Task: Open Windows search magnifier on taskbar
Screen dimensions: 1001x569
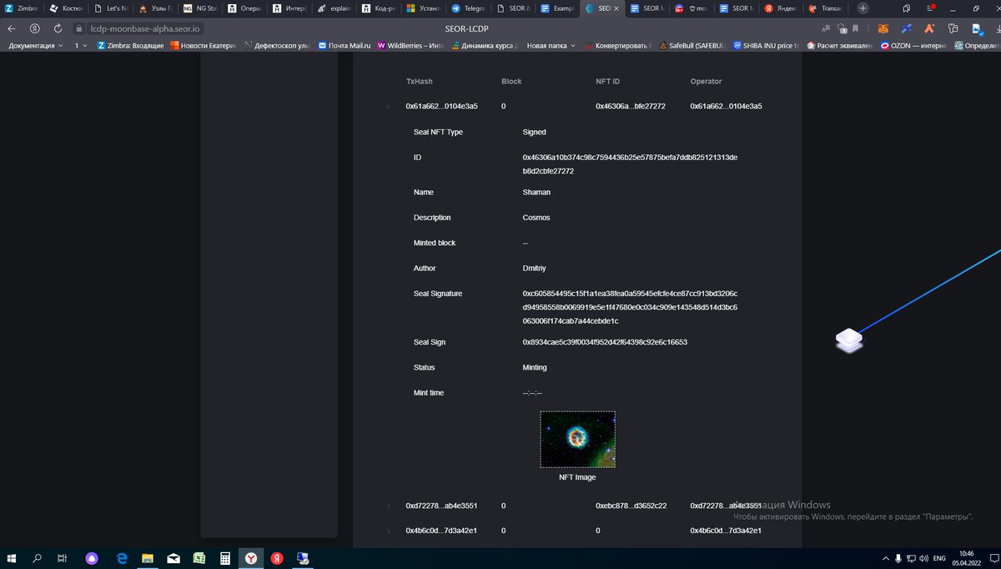Action: click(38, 558)
